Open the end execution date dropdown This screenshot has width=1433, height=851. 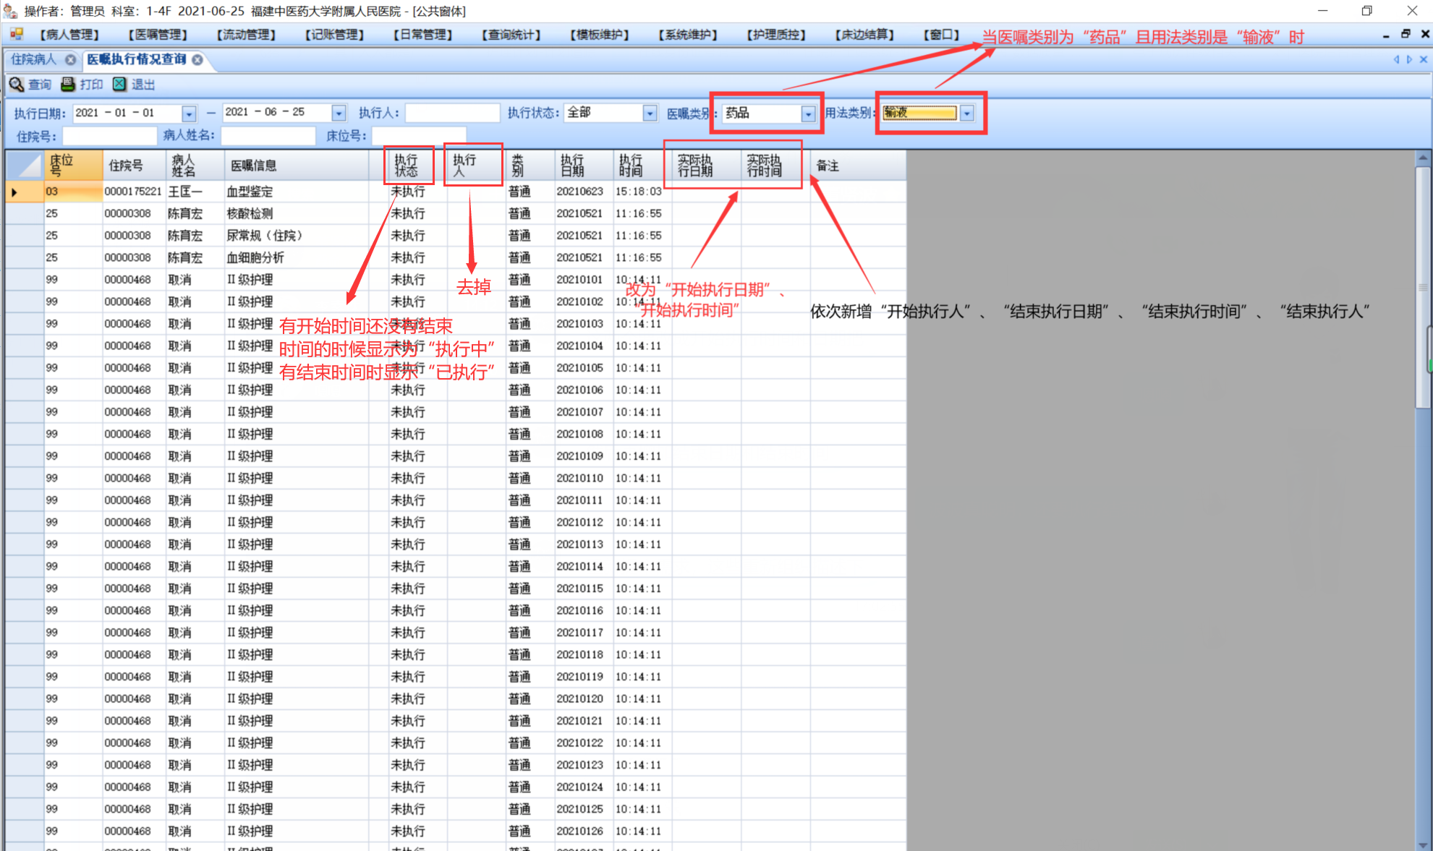[x=339, y=114]
